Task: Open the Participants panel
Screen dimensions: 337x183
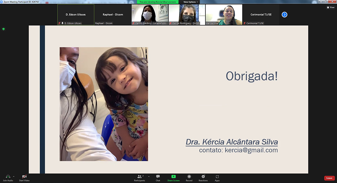Action: [139, 177]
